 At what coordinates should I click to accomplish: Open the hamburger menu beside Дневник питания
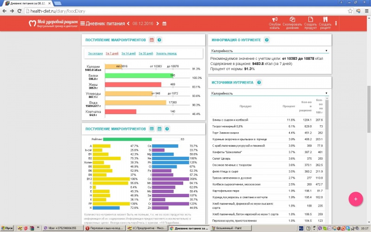(x=83, y=23)
